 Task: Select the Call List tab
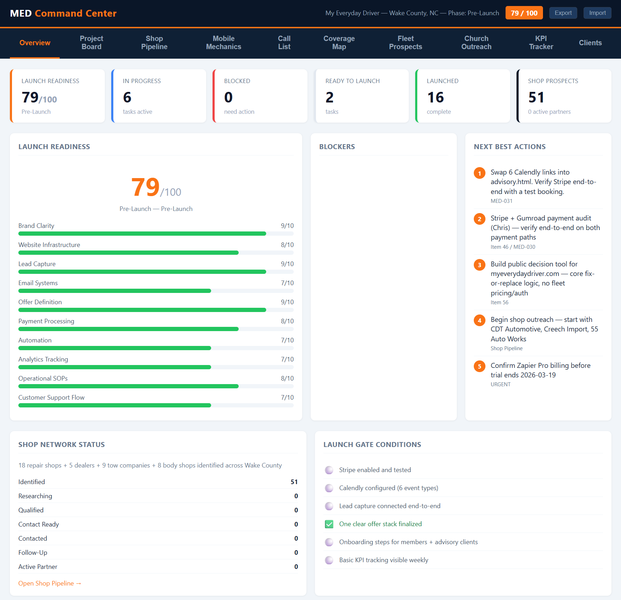284,43
